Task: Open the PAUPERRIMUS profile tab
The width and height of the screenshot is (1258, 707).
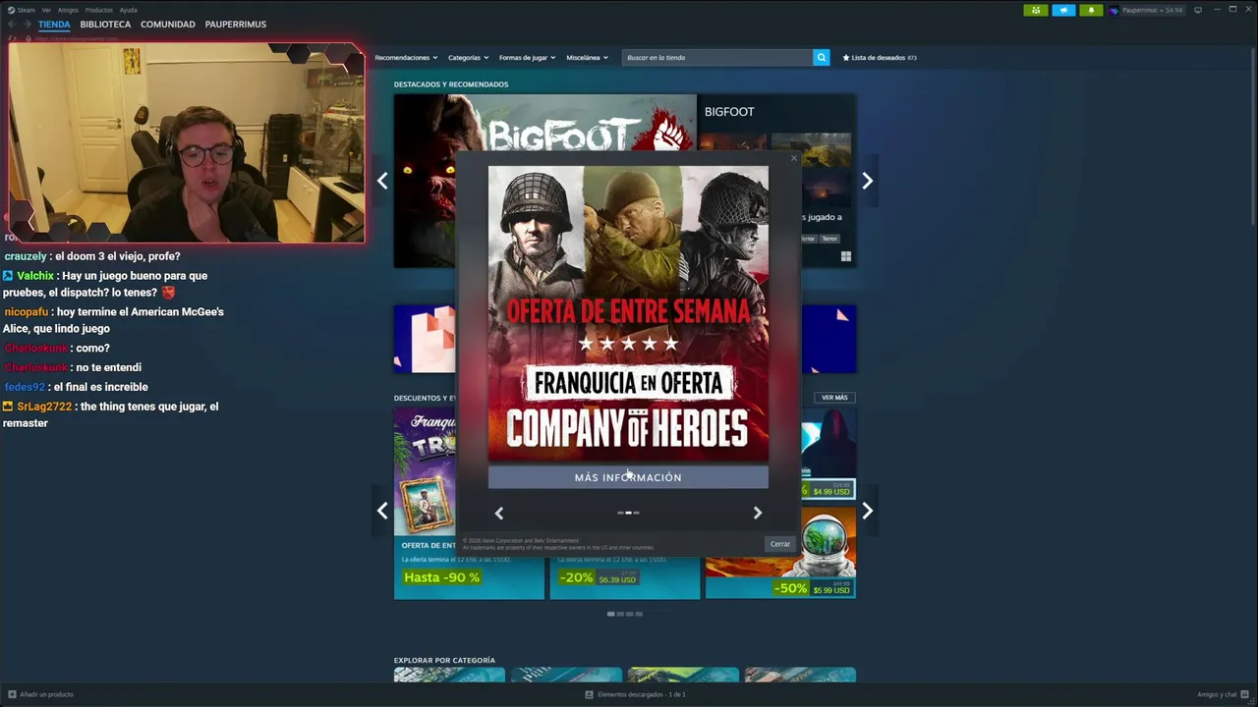Action: click(236, 25)
